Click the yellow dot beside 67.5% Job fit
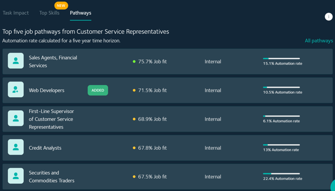This screenshot has height=191, width=335. pos(134,177)
